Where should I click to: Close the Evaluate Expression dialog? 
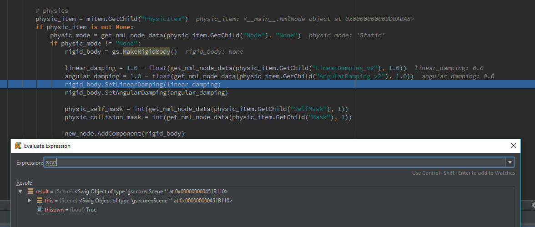point(513,146)
